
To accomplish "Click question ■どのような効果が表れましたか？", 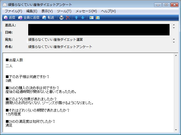I will tap(31, 99).
